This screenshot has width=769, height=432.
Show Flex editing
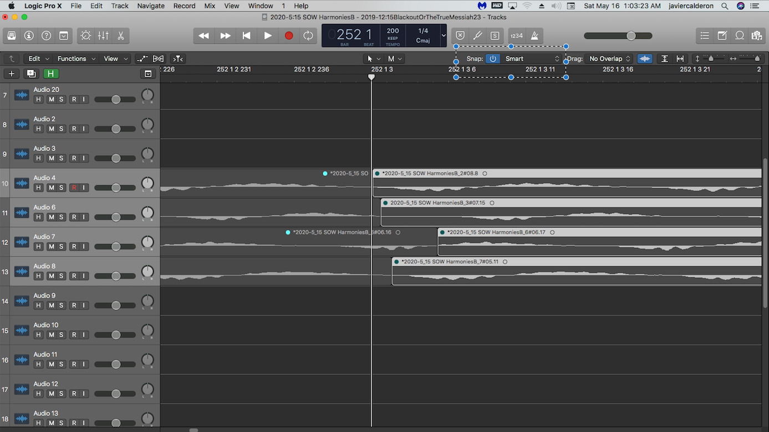[x=159, y=59]
